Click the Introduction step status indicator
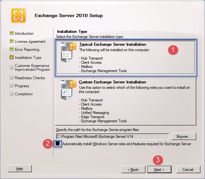 12,33
